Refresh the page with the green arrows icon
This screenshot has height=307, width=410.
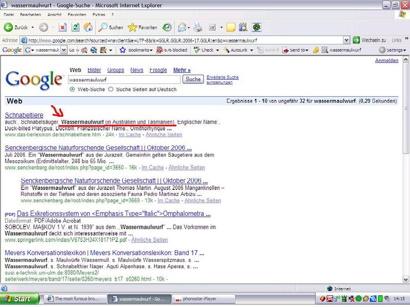pos(75,28)
